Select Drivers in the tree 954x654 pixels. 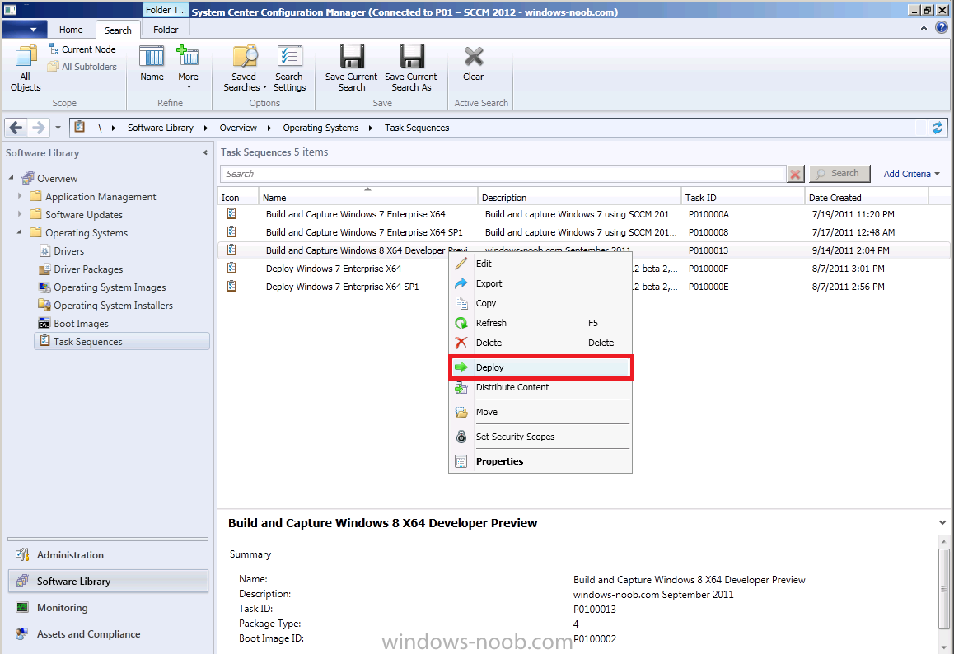68,250
